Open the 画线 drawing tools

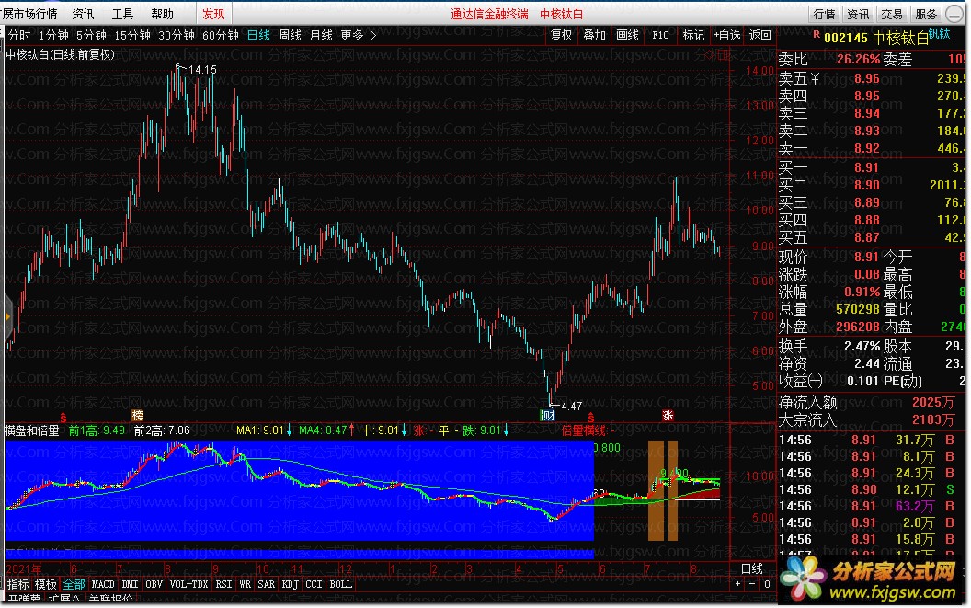(627, 35)
